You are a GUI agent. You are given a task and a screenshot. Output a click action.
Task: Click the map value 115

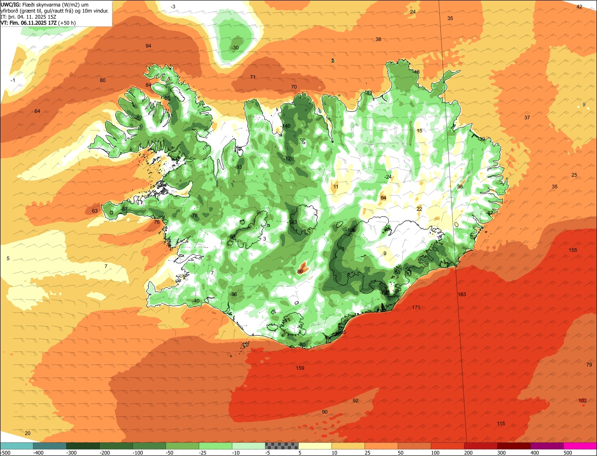501,423
